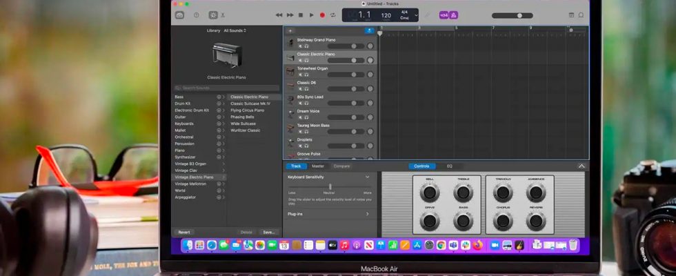Toggle the Smart Controls dial button

tap(213, 15)
